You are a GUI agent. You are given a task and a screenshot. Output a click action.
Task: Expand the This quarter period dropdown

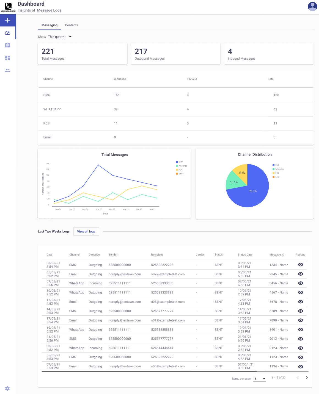pyautogui.click(x=60, y=37)
